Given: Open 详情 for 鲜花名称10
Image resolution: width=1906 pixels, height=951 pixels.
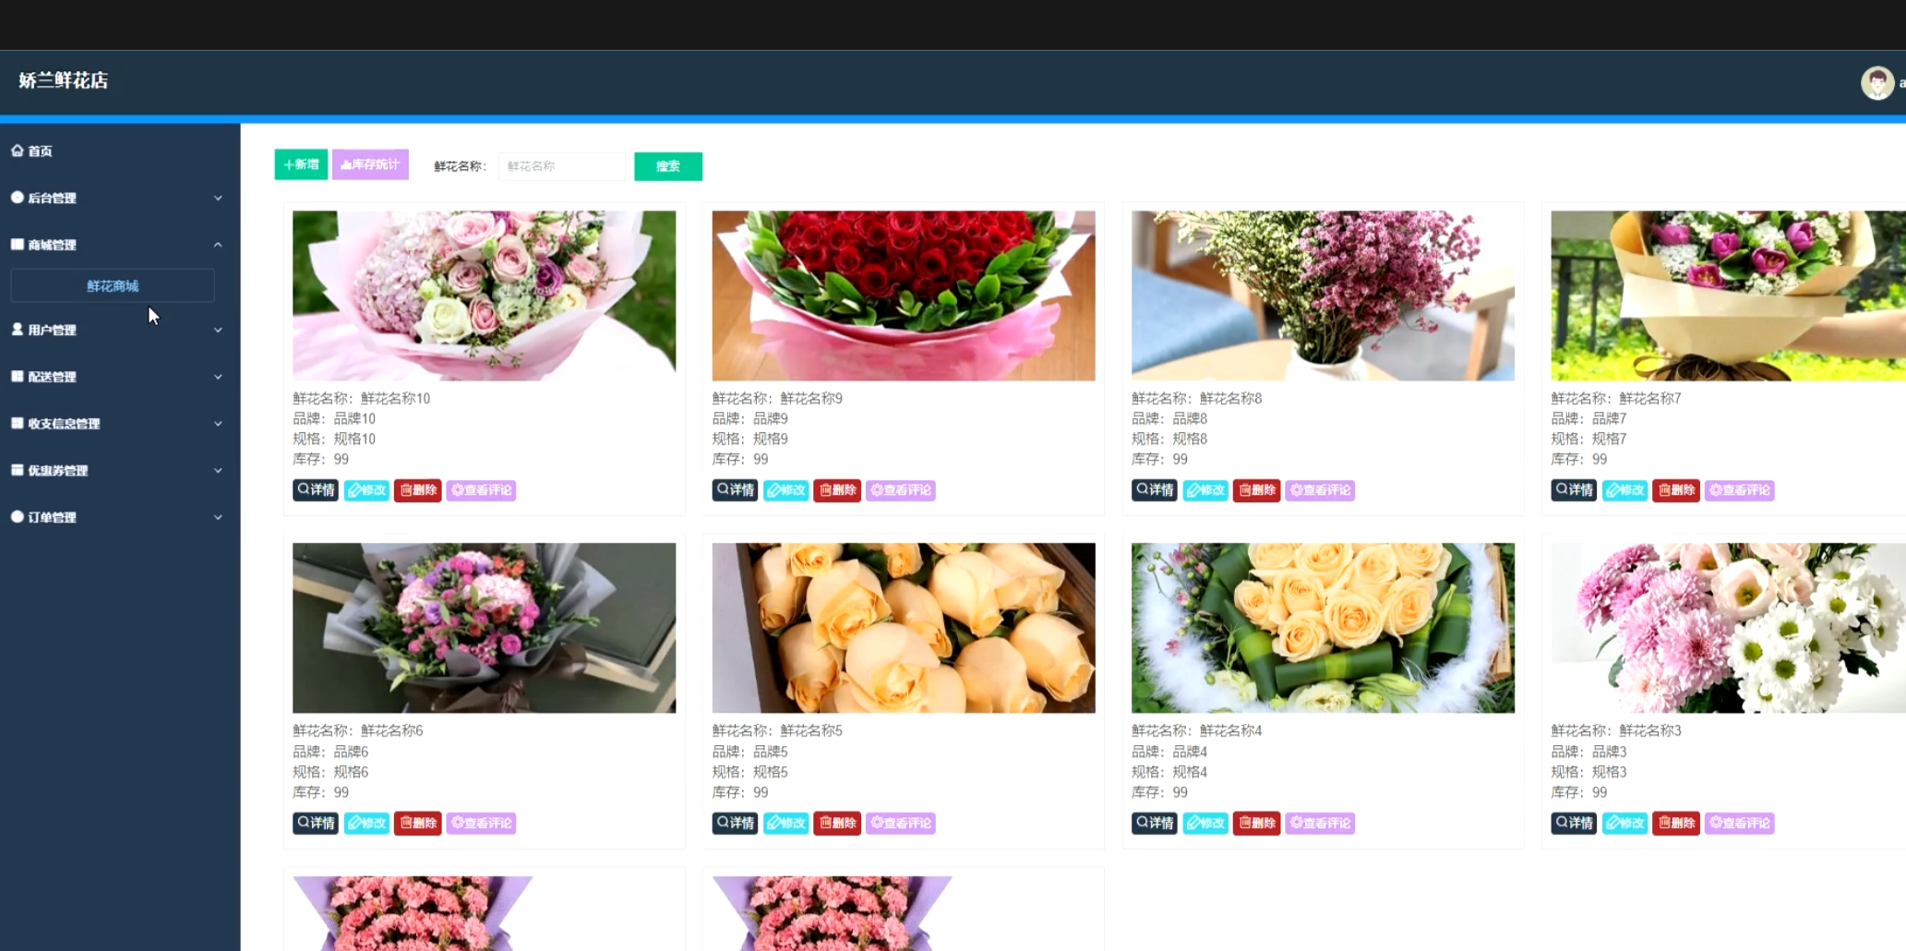Looking at the screenshot, I should (316, 490).
